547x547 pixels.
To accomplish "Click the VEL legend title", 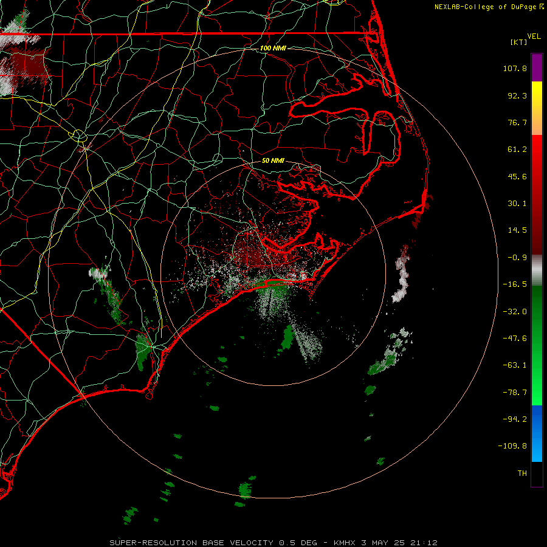I will [534, 36].
